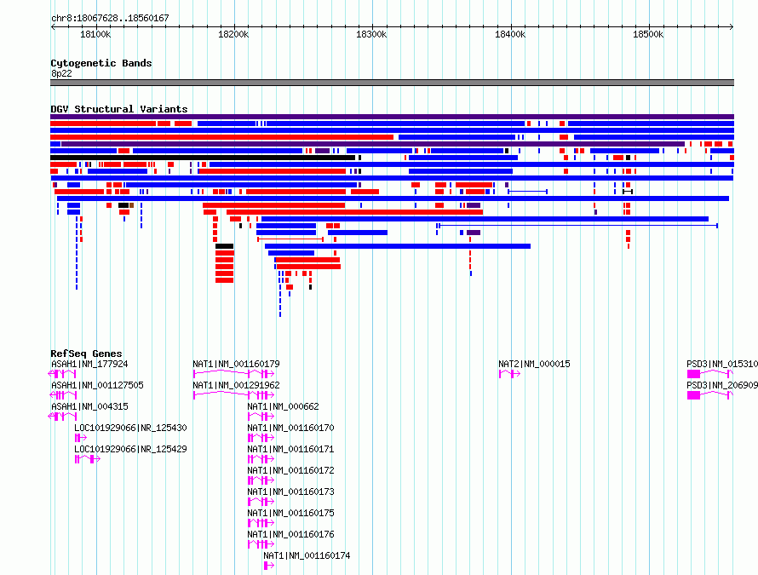
Task: Click the NAT1|NM_001160170 gene label
Action: [x=290, y=428]
